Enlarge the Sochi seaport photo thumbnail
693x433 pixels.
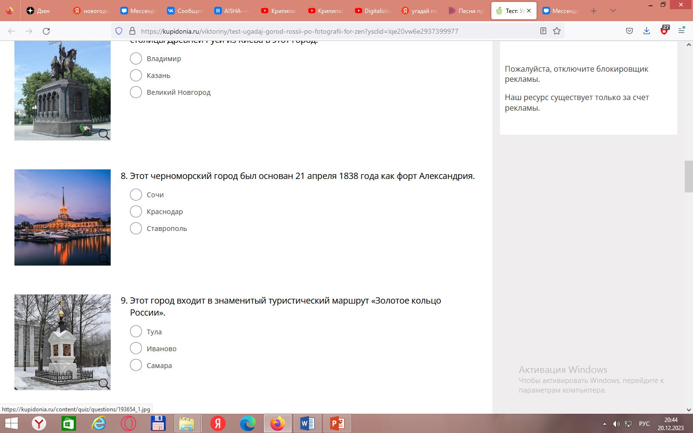[x=103, y=259]
